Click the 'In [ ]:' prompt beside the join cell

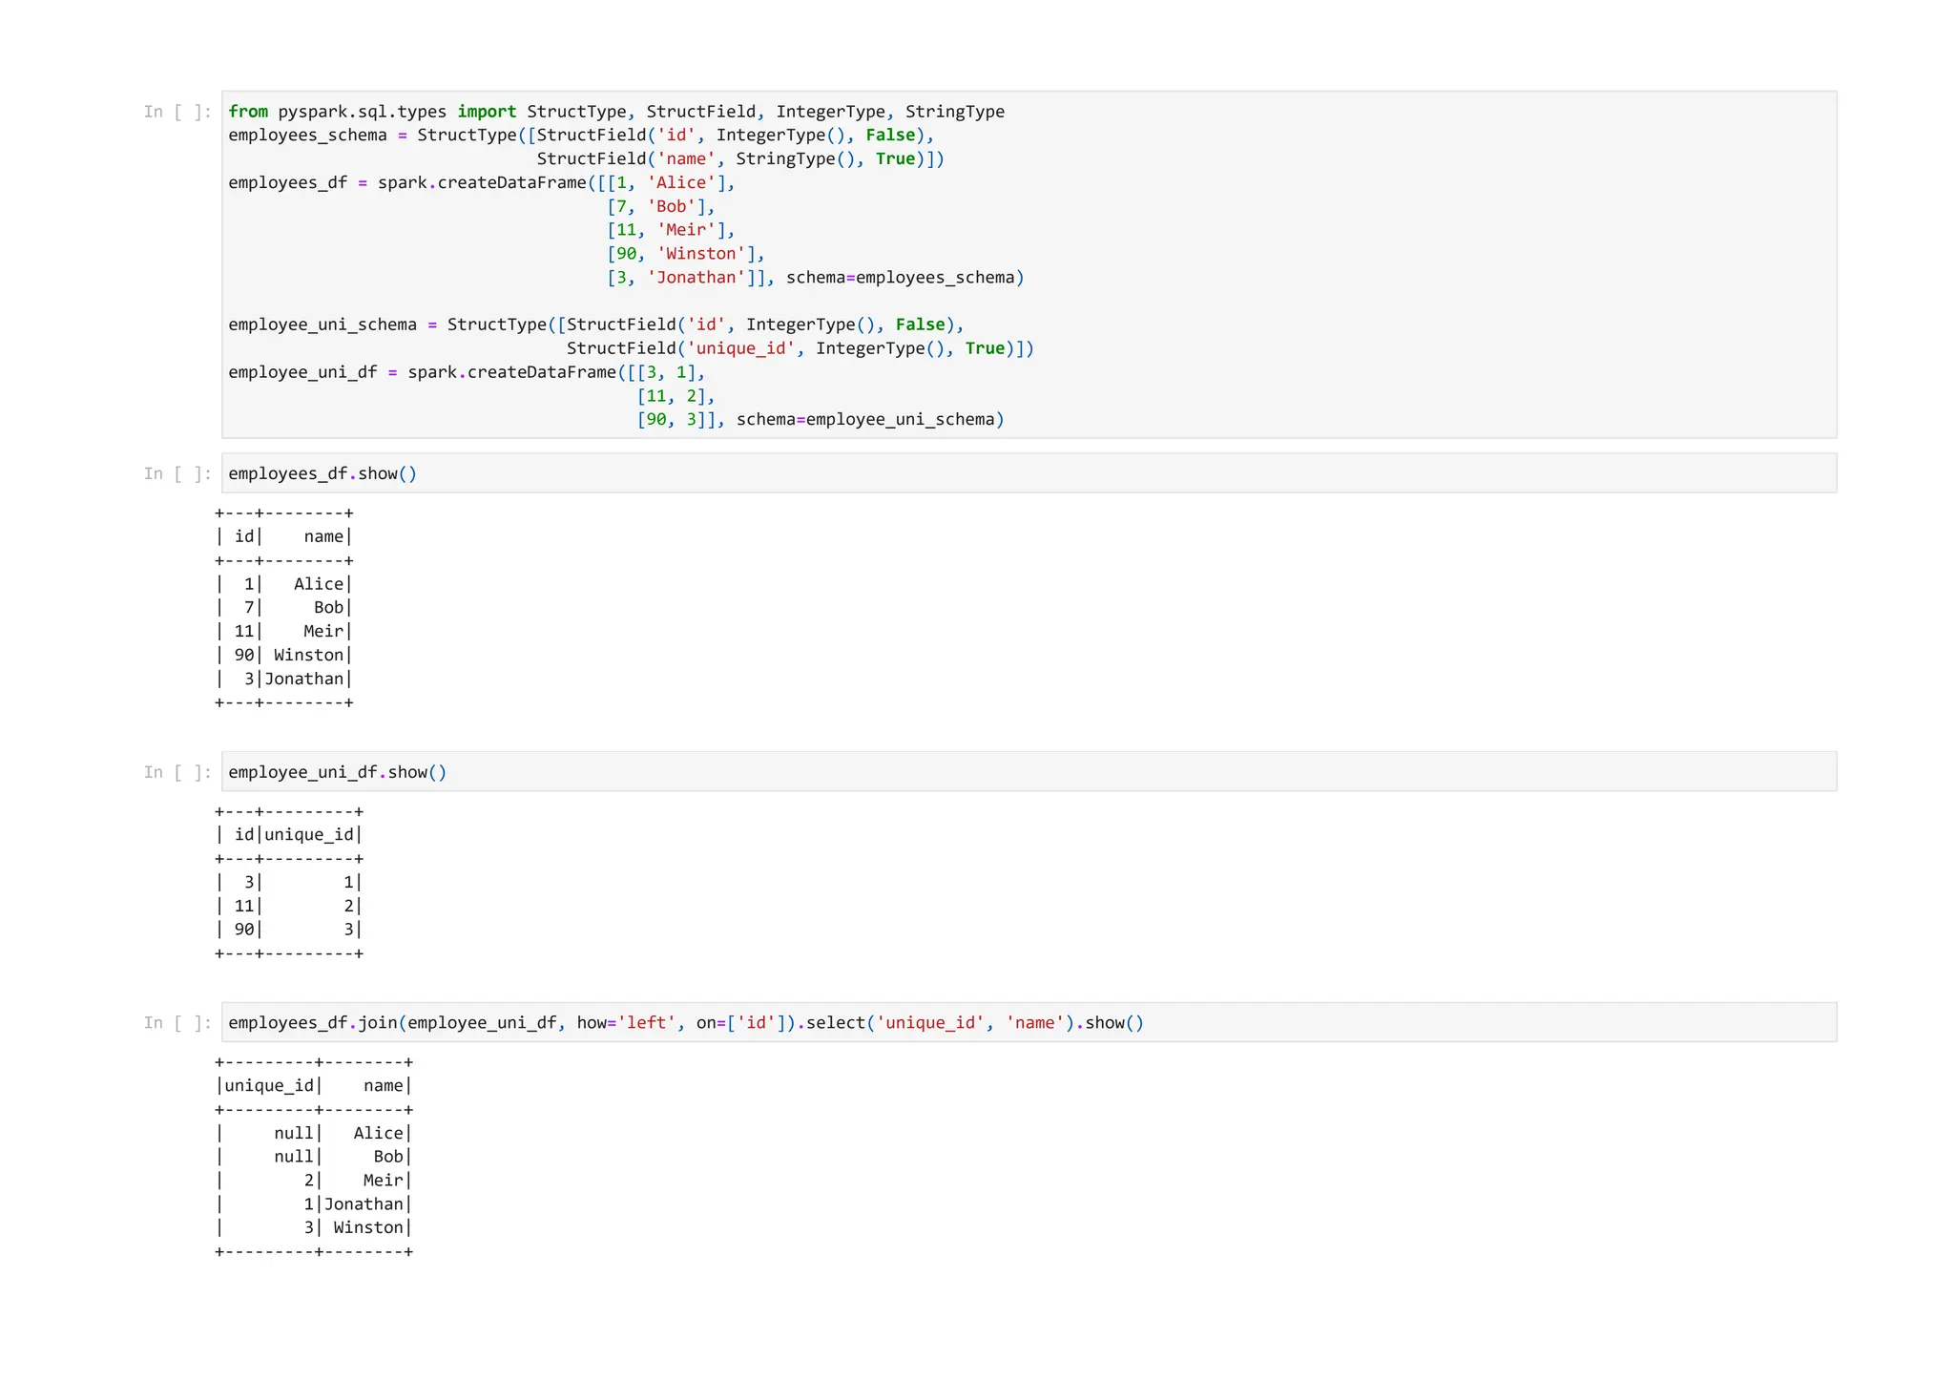pyautogui.click(x=177, y=1022)
